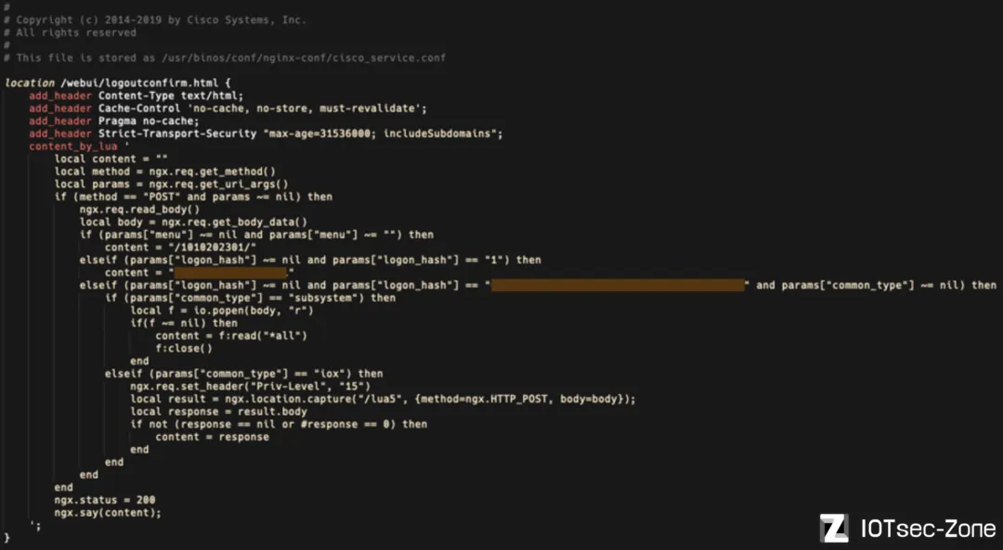Click the Cisco Systems copyright comment

point(155,19)
